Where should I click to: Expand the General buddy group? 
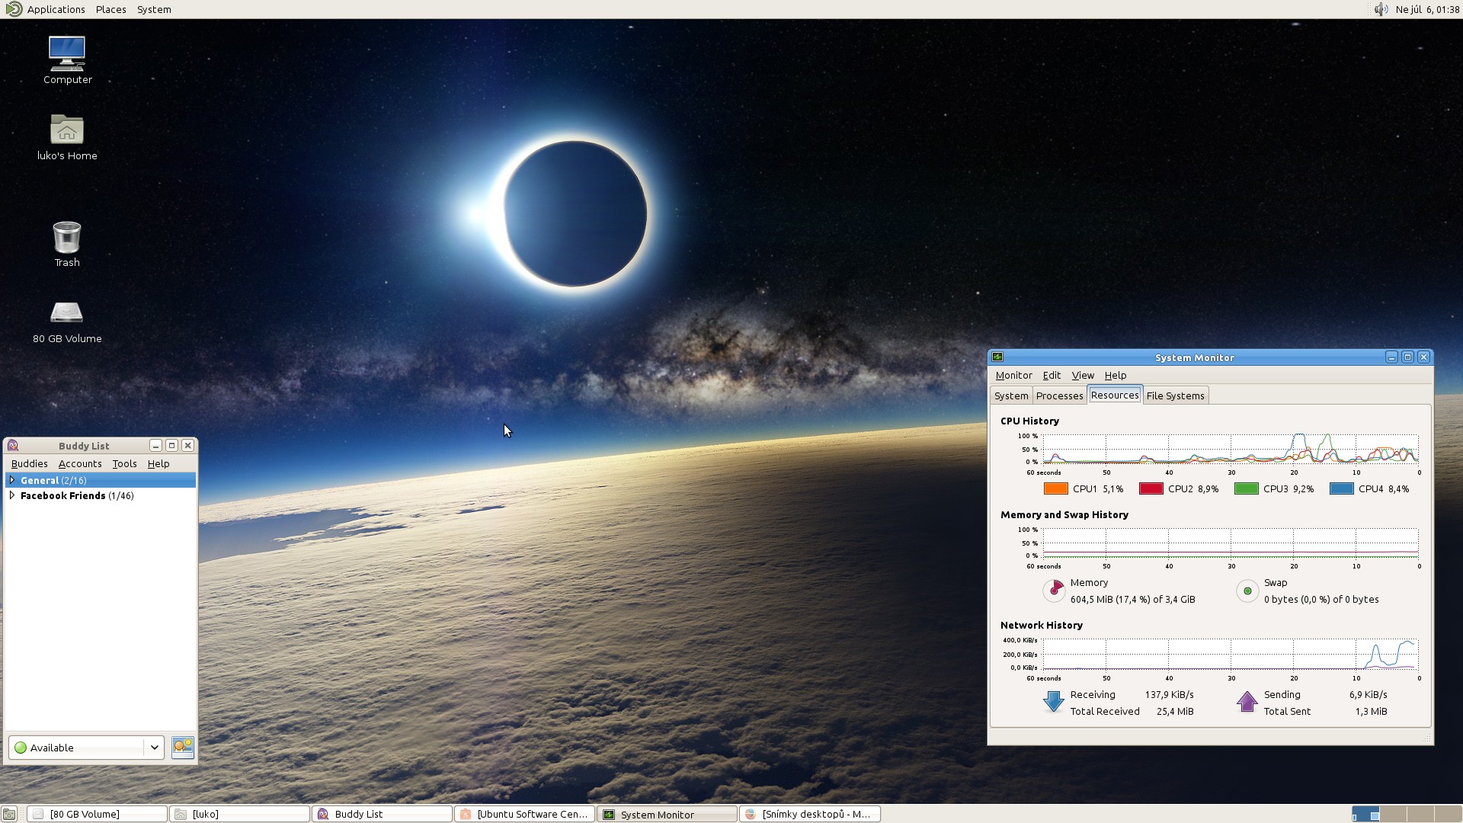pyautogui.click(x=12, y=480)
